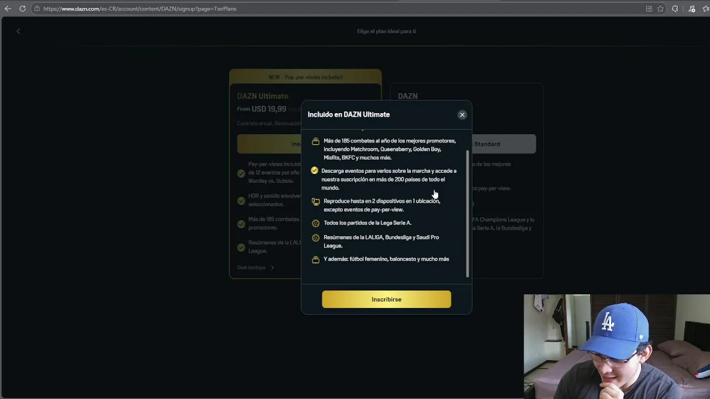Click the page back chevron near top left
710x399 pixels.
click(18, 31)
